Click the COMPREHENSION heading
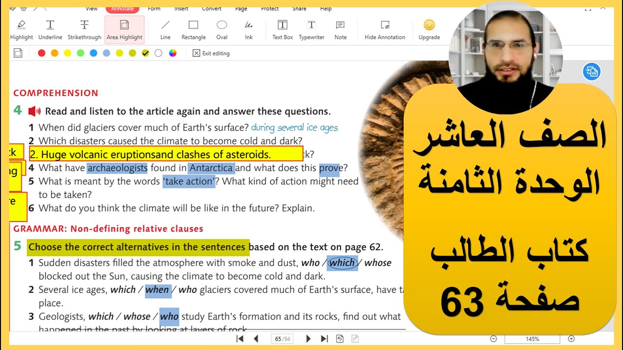 pyautogui.click(x=56, y=93)
